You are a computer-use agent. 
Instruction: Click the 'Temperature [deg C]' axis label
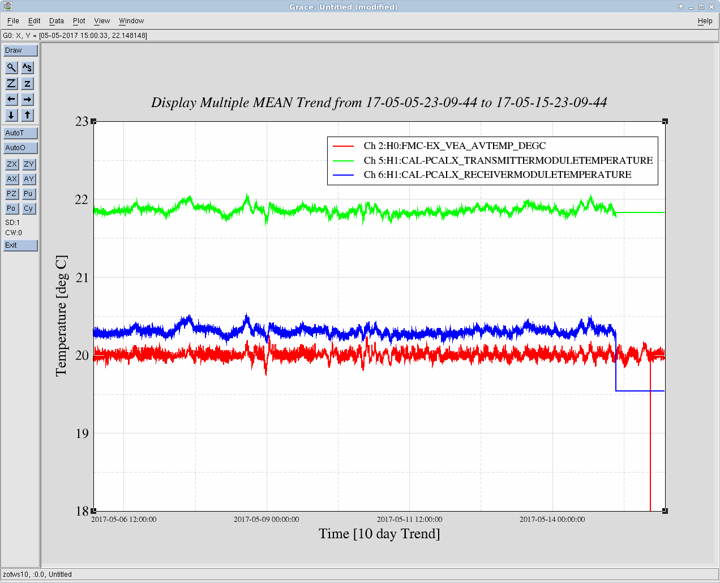[x=61, y=316]
